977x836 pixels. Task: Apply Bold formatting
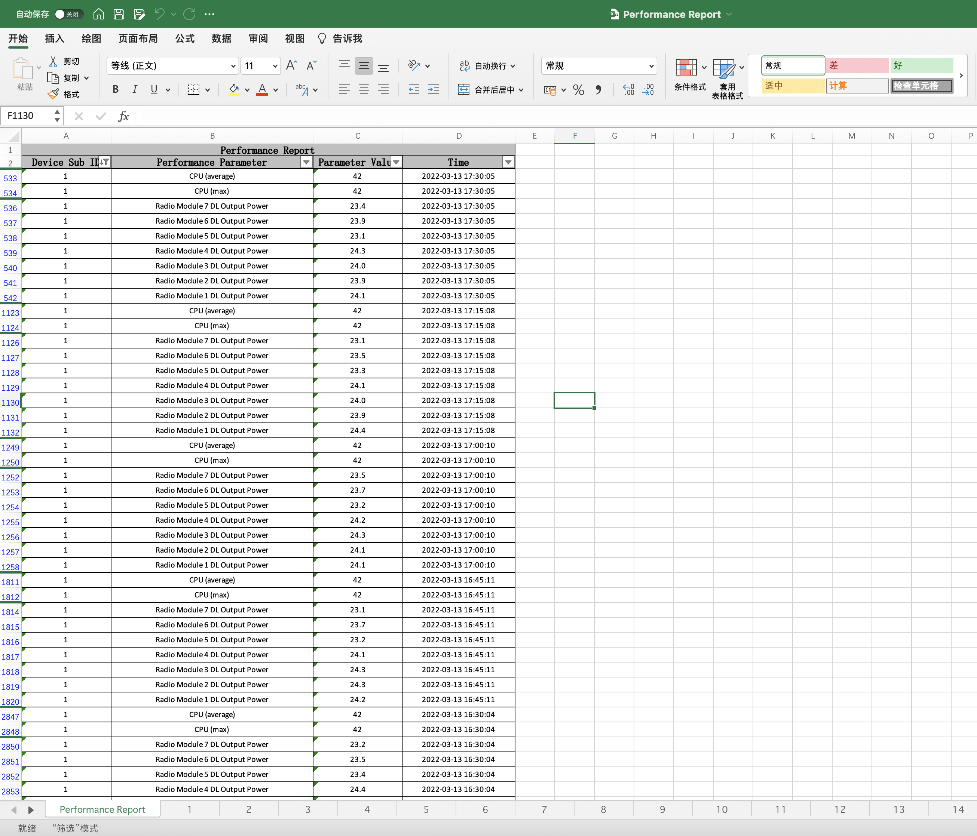(116, 89)
